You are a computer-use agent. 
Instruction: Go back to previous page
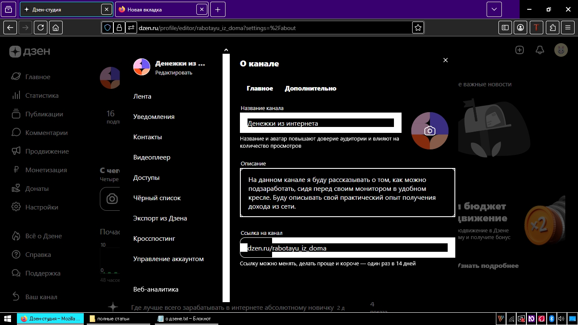tap(10, 28)
